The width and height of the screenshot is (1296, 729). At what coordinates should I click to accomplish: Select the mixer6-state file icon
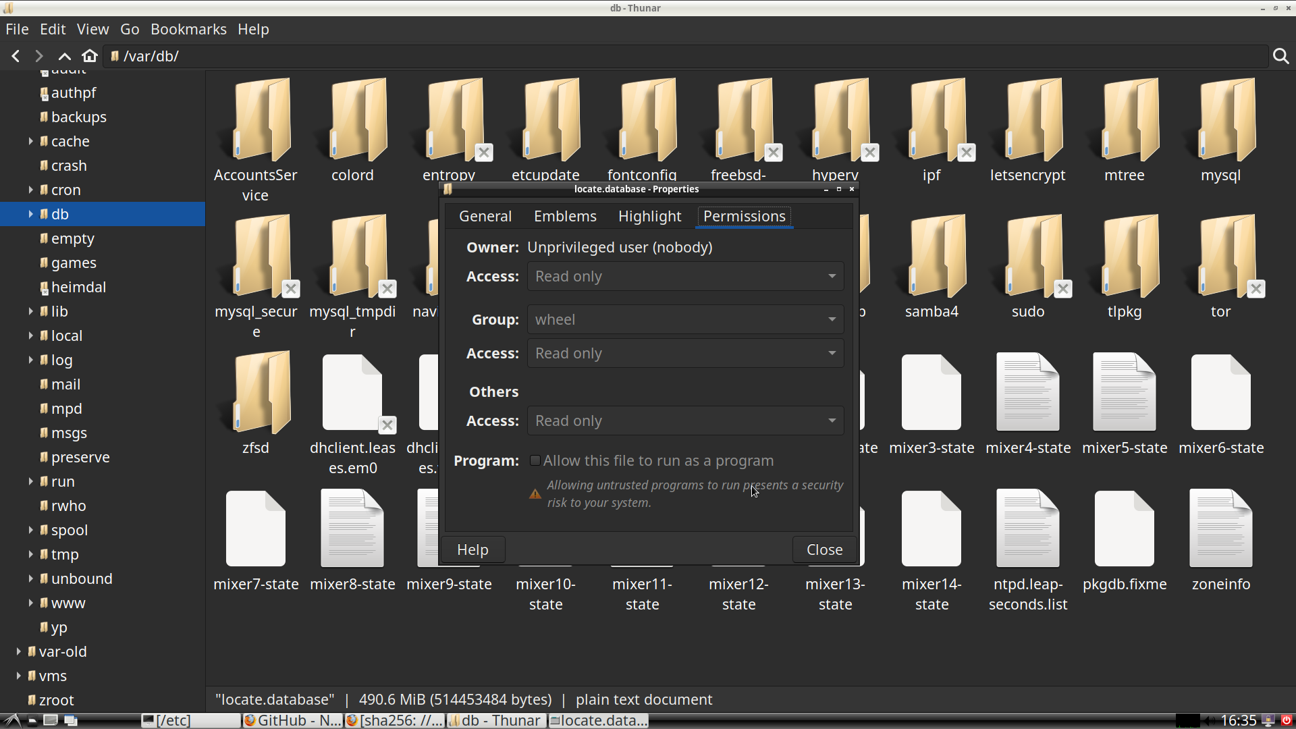click(x=1221, y=393)
